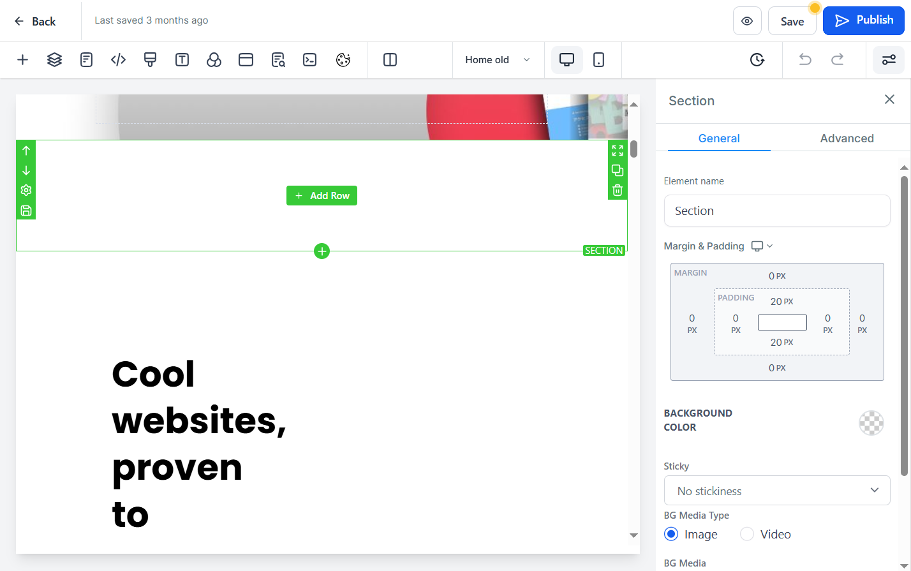This screenshot has width=911, height=571.
Task: Switch to the Advanced tab
Action: click(847, 138)
